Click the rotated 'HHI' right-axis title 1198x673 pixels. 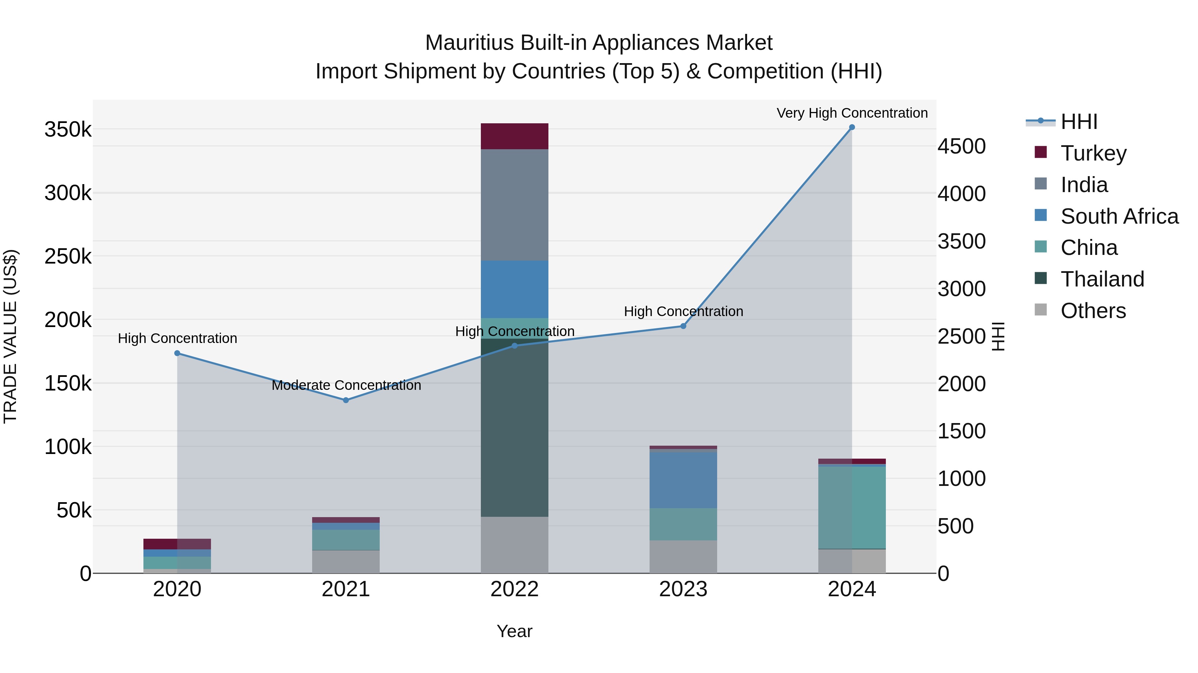(x=998, y=336)
